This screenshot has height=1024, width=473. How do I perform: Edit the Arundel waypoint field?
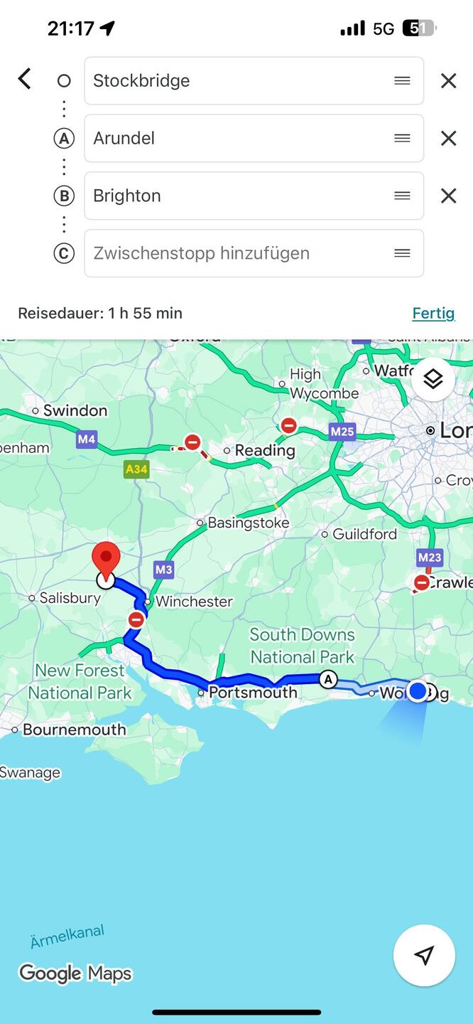254,138
